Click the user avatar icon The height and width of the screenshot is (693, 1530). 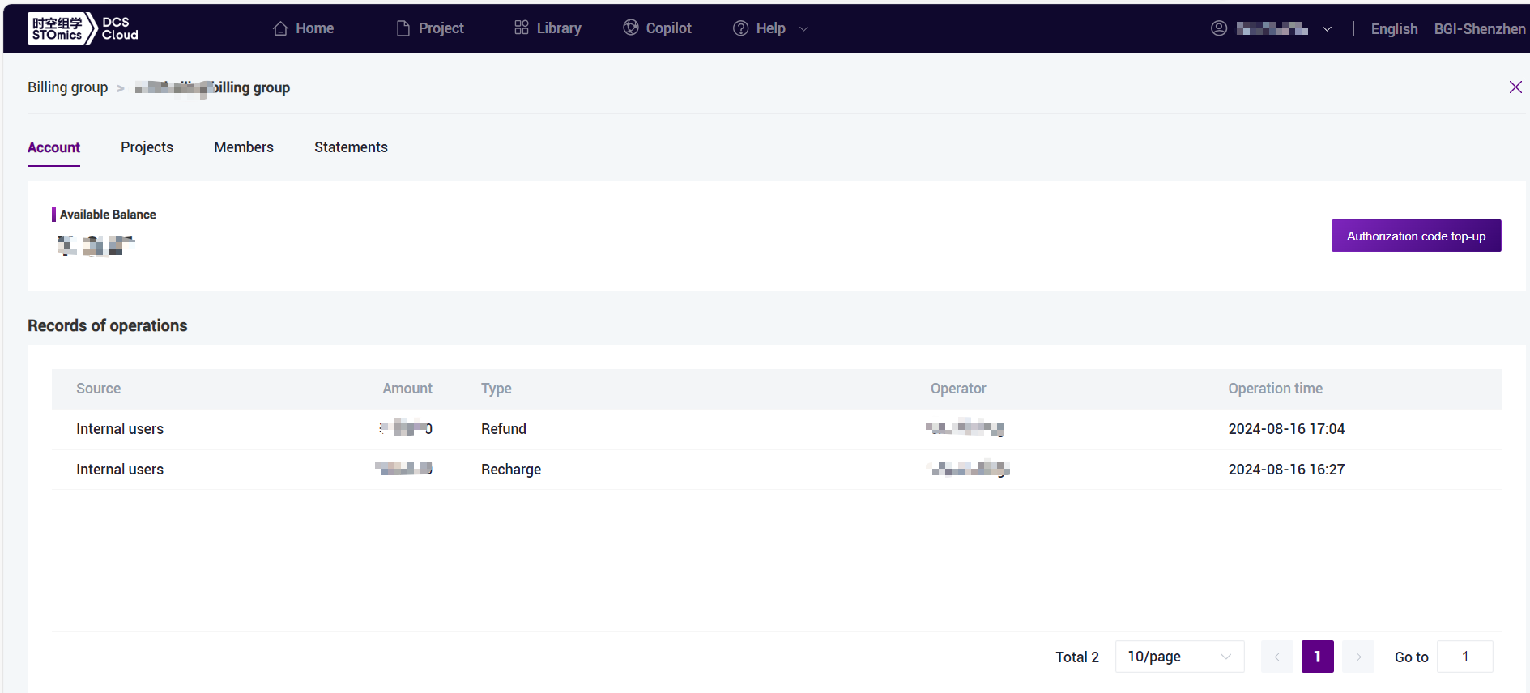pos(1218,28)
